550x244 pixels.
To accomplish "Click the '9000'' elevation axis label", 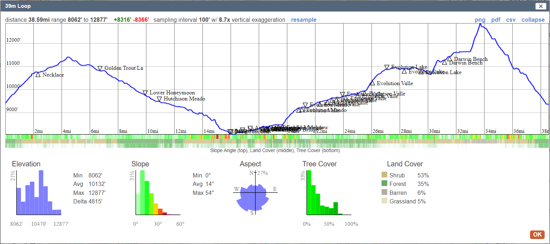I will coord(12,110).
